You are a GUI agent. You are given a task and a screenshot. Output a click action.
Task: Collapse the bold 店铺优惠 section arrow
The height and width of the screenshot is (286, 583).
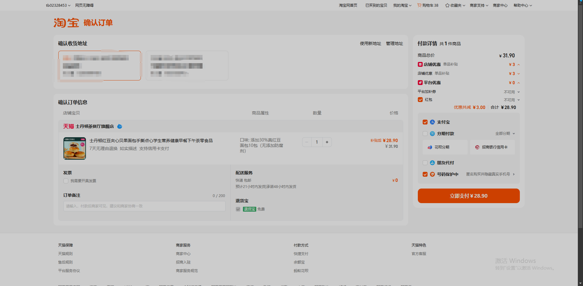coord(519,65)
